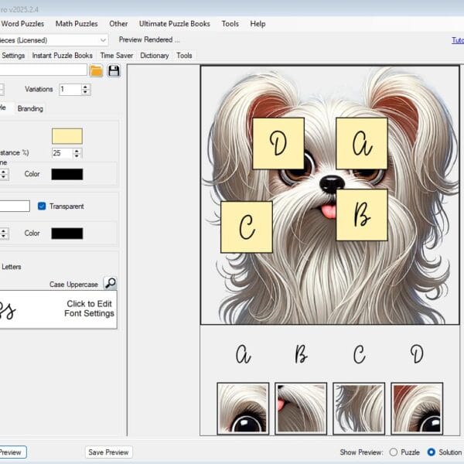Viewport: 464px width, 464px height.
Task: Click to Edit Font Settings
Action: pos(90,309)
